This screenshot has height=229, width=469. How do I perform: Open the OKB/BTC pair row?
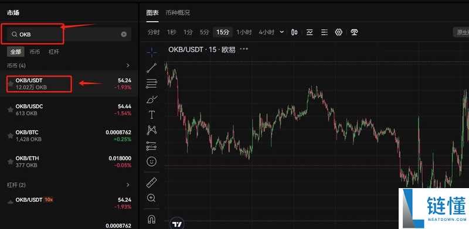[69, 136]
